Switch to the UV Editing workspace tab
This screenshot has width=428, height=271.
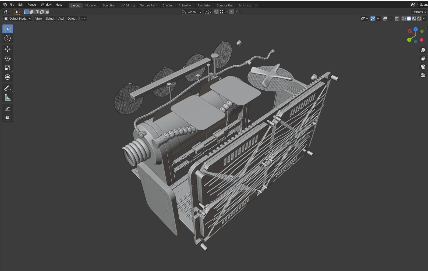128,5
